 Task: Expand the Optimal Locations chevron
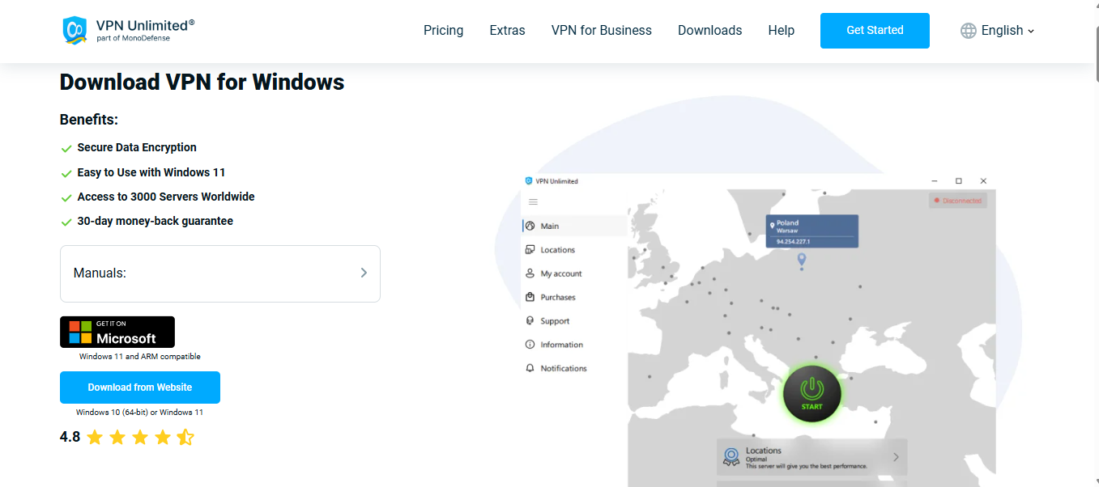(x=896, y=457)
